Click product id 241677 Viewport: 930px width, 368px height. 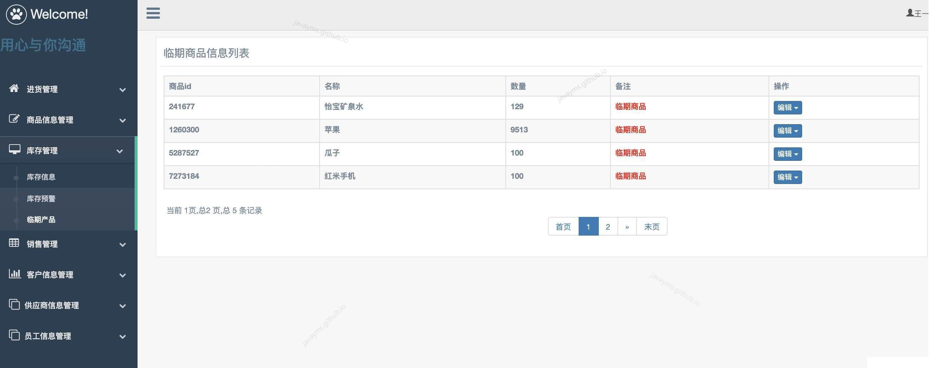click(x=182, y=107)
